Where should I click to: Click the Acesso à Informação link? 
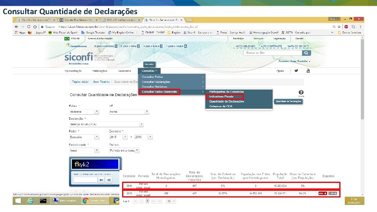(x=100, y=38)
